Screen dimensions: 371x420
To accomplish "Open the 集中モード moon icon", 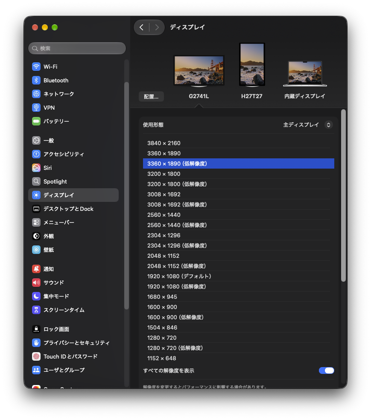I will click(36, 297).
